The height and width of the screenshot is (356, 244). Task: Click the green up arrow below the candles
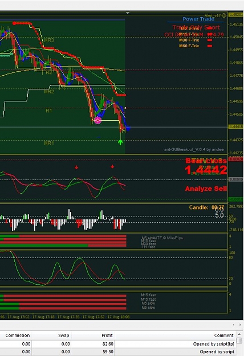(x=120, y=142)
